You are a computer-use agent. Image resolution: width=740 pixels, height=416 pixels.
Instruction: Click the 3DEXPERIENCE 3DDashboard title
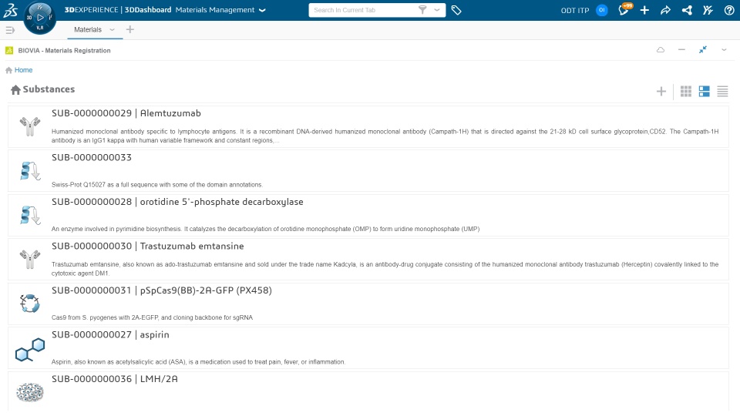tap(118, 10)
